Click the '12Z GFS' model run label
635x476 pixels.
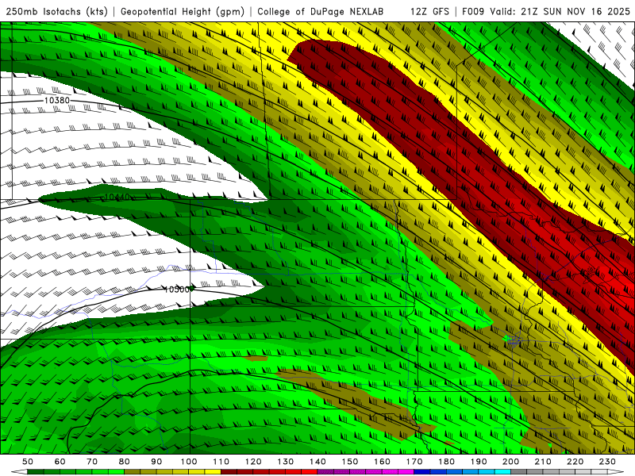[429, 12]
